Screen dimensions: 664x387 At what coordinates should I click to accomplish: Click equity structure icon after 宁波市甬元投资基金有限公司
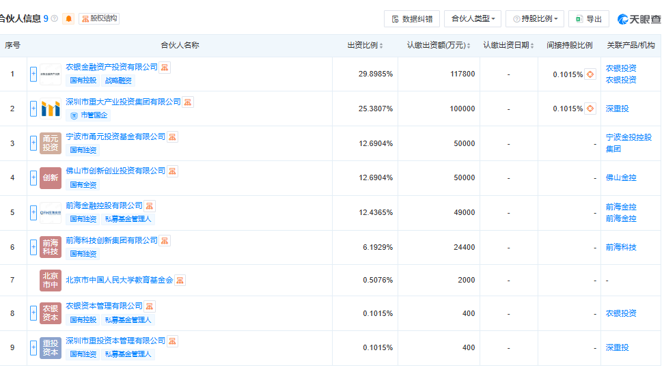tap(172, 137)
